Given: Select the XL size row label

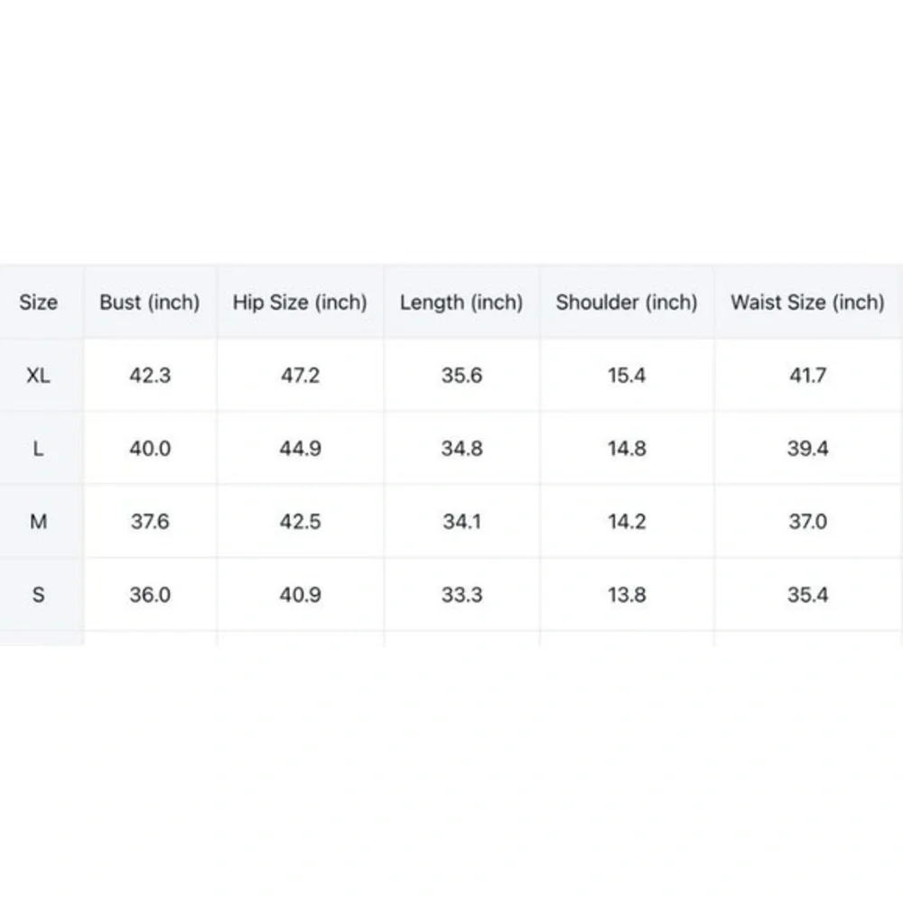Looking at the screenshot, I should coord(38,376).
